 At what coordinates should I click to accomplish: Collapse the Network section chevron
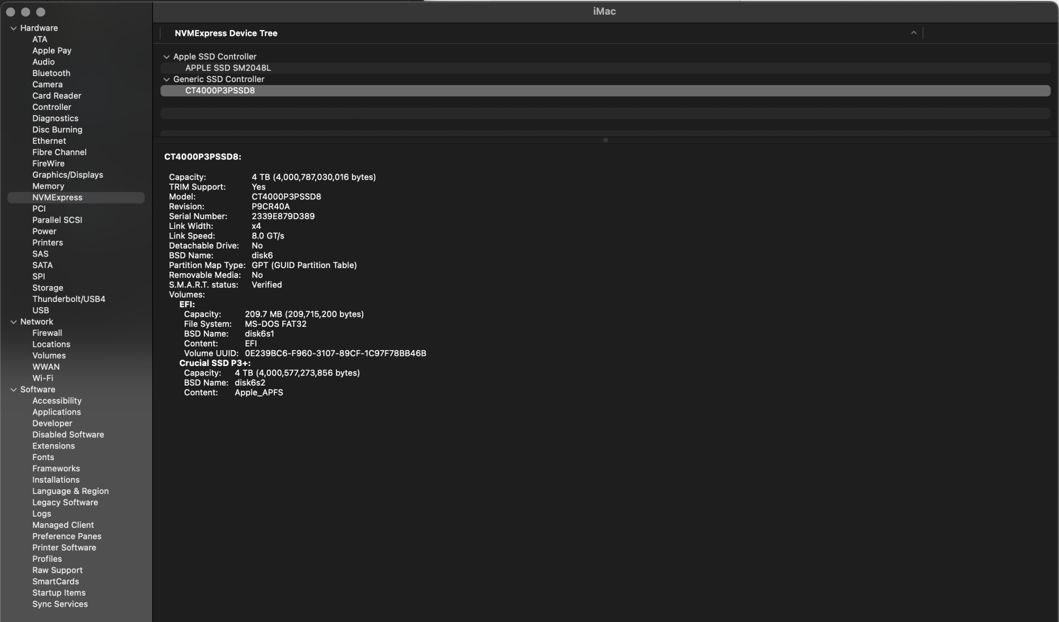click(x=14, y=322)
